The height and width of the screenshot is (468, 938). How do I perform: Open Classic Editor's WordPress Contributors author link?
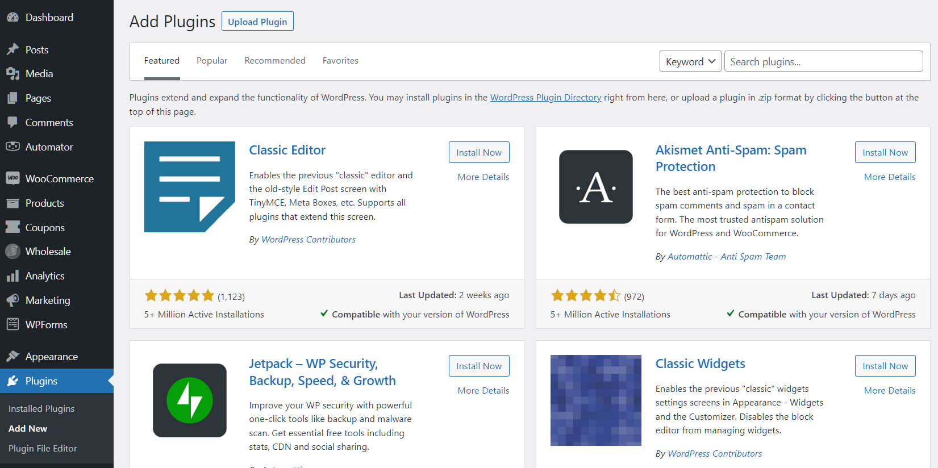pyautogui.click(x=309, y=240)
